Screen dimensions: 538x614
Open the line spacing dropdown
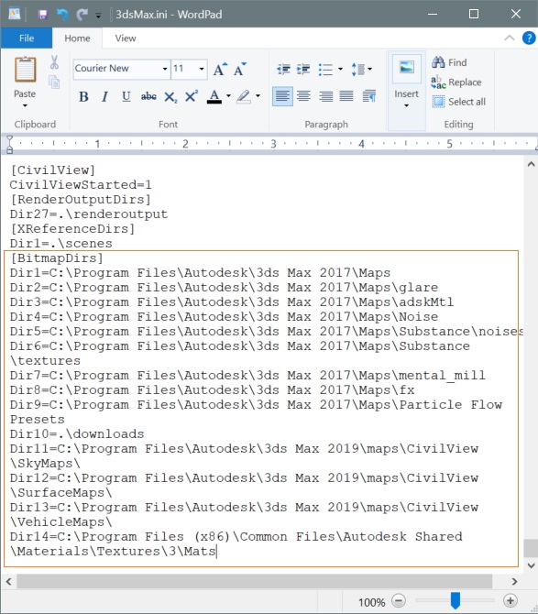point(361,70)
